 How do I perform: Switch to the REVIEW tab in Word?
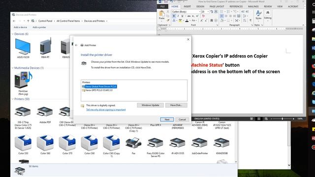point(268,6)
